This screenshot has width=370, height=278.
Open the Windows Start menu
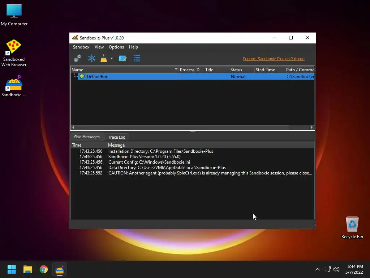[12, 269]
